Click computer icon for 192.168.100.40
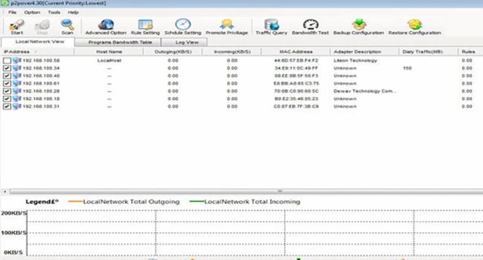This screenshot has width=483, height=260. [x=17, y=76]
